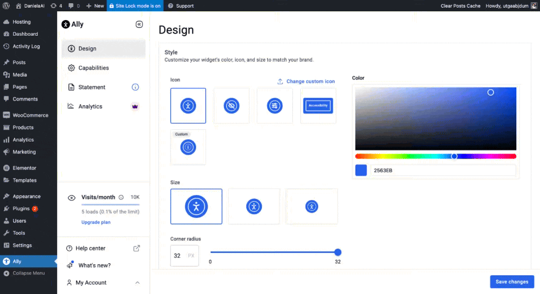Viewport: 540px width, 294px height.
Task: Open Help center external link icon
Action: (137, 248)
